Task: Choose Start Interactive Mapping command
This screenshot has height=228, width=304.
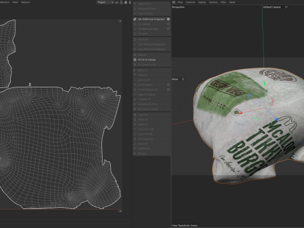Action: pos(151,44)
